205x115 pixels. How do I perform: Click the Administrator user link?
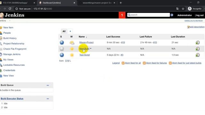point(184,15)
